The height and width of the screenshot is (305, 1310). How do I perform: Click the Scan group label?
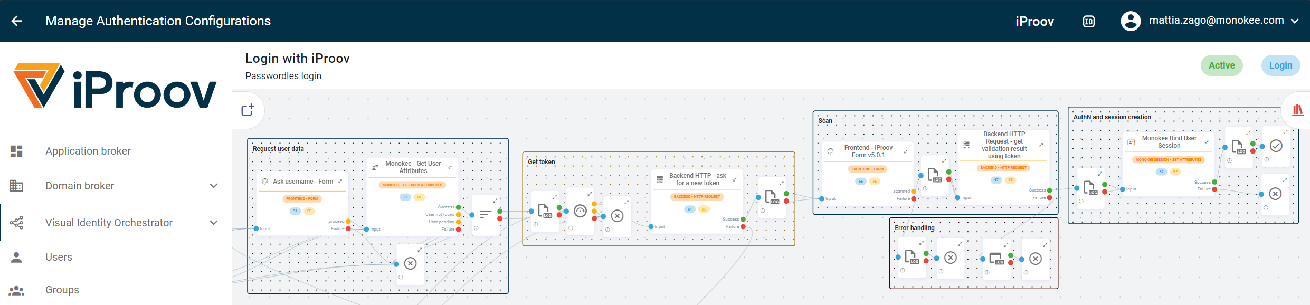[x=825, y=121]
